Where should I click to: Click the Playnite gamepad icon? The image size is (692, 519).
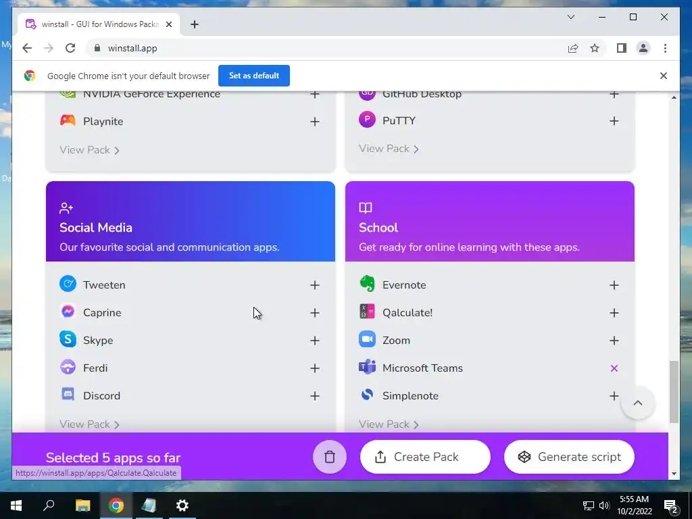tap(68, 120)
